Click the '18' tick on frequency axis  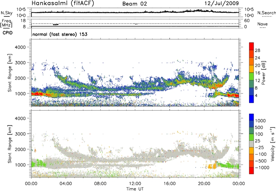(x=23, y=21)
